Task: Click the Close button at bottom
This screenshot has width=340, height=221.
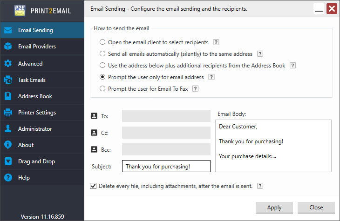Action: pyautogui.click(x=316, y=208)
